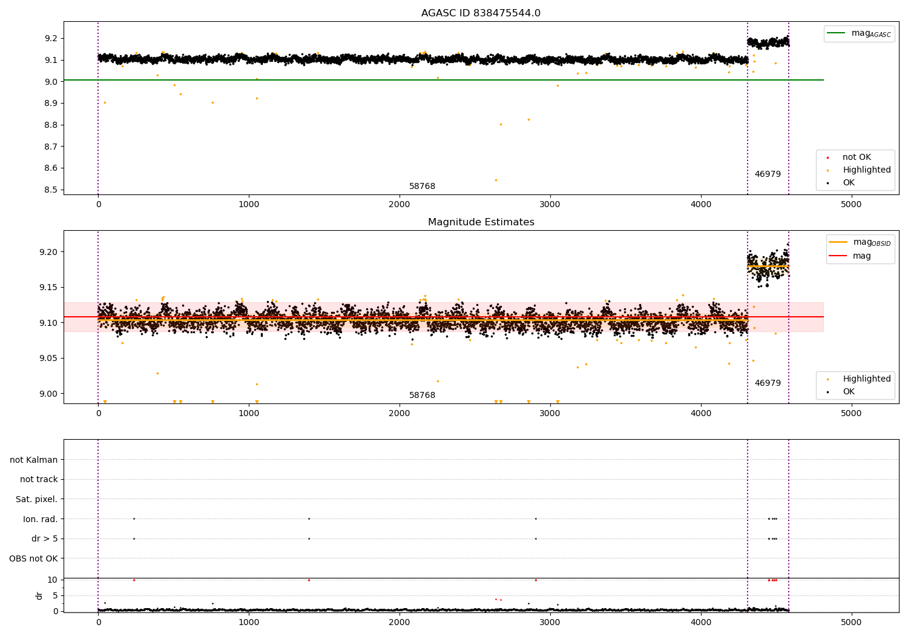Click the 5000 x-axis tick of the top plot
This screenshot has width=908, height=636.
[x=851, y=205]
